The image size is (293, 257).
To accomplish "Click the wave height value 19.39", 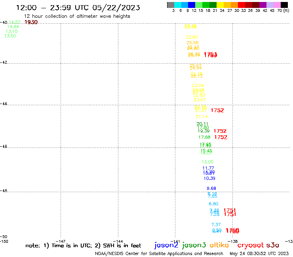I will click(204, 131).
